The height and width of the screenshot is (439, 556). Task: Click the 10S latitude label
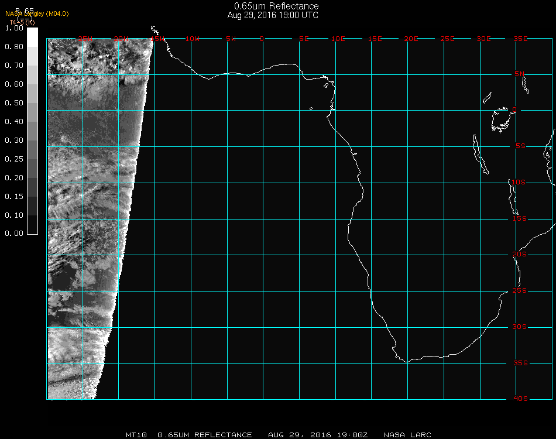click(x=519, y=182)
